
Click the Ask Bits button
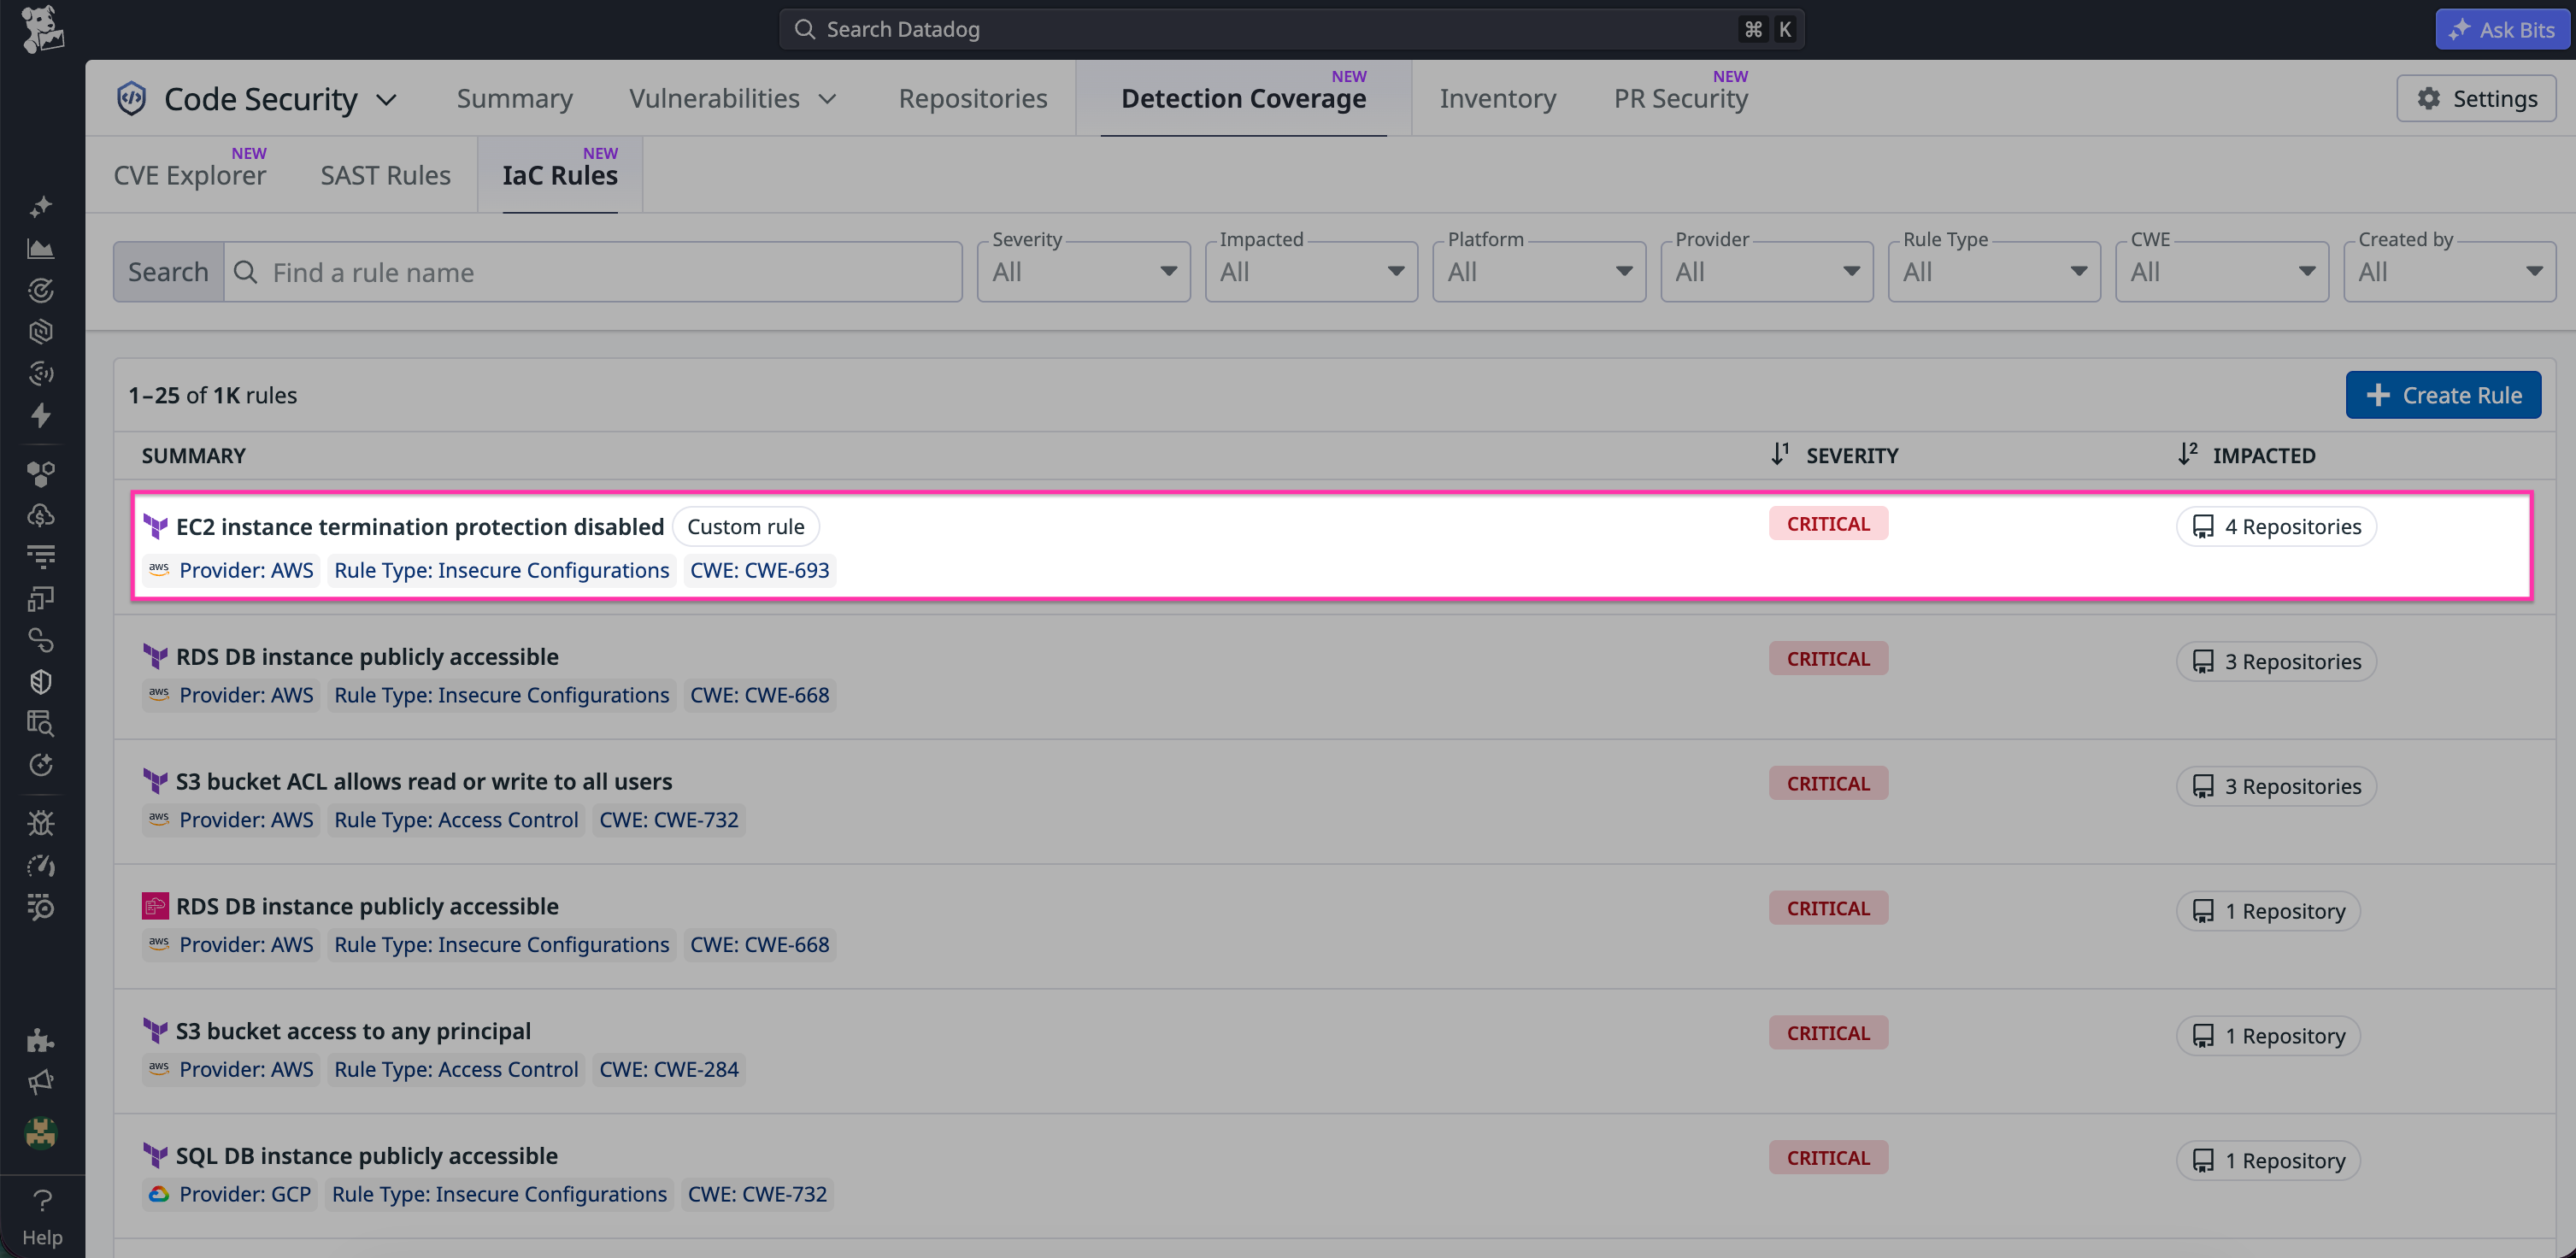(2503, 29)
